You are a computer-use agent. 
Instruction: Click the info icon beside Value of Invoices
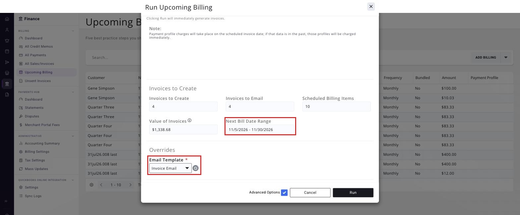coord(190,120)
